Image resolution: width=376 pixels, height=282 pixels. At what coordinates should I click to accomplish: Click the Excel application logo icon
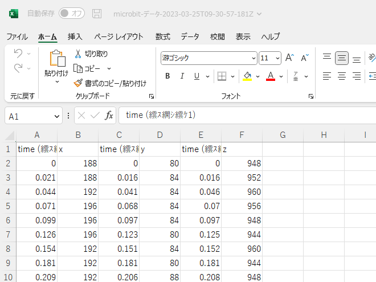14,14
